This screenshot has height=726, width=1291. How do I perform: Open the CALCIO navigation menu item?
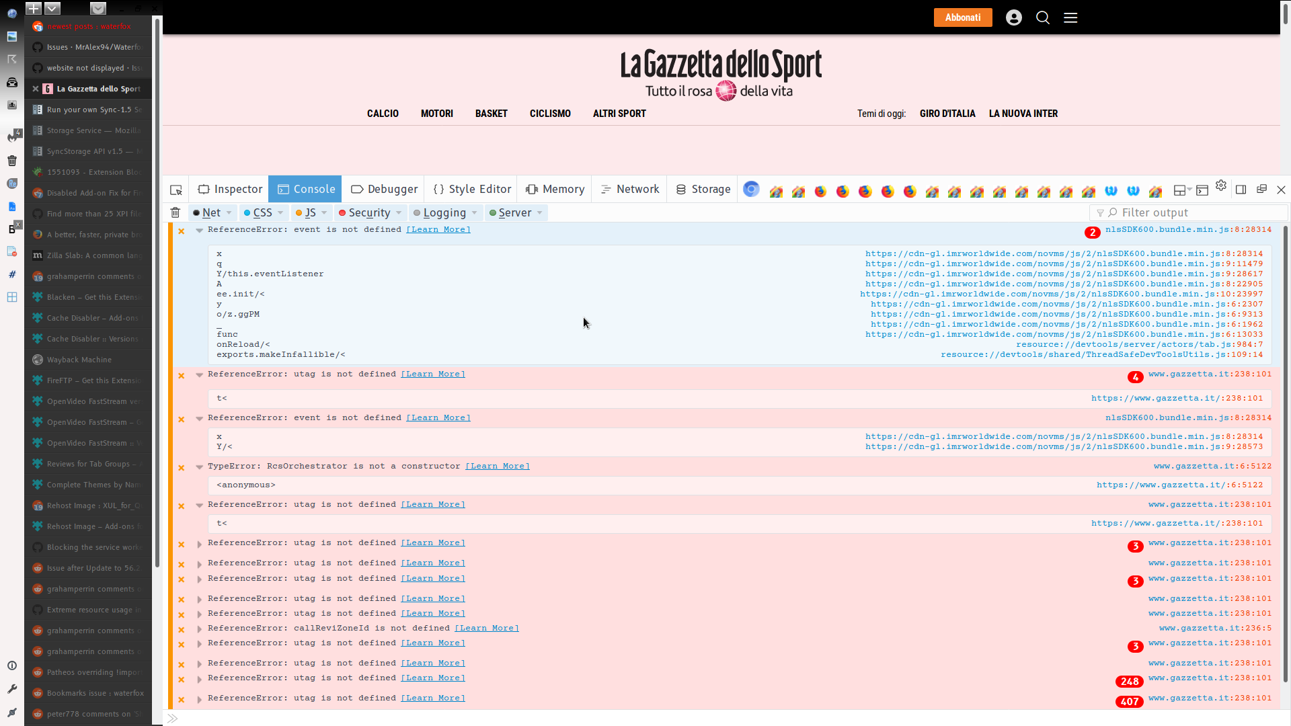point(383,114)
